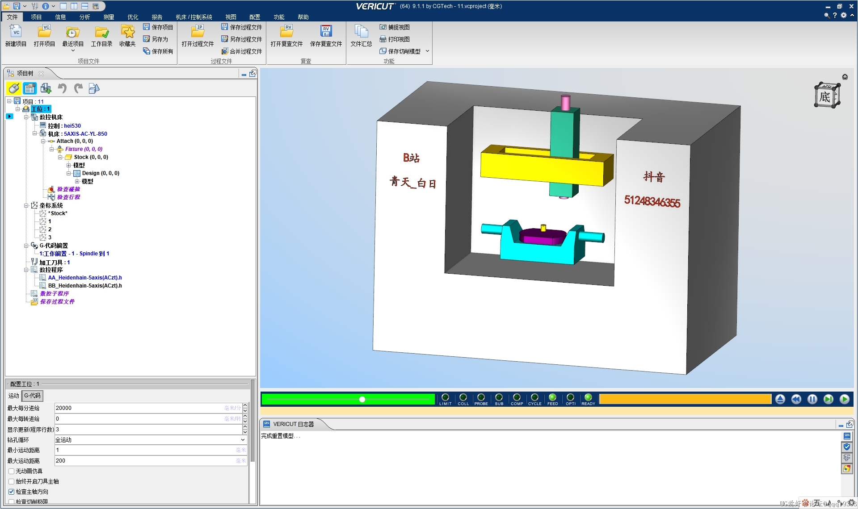Collapse the 数控机床 tree node

pos(26,117)
